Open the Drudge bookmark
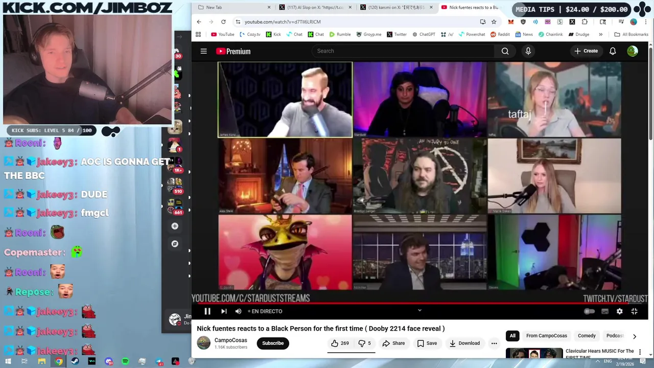The height and width of the screenshot is (368, 654). click(x=578, y=35)
